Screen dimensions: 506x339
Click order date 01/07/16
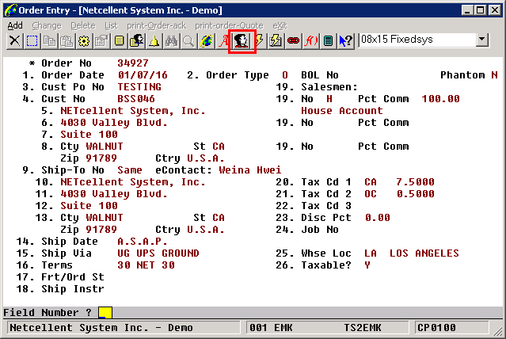143,75
